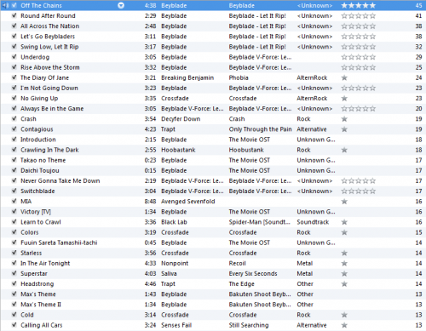
Task: Select the In The Air Tonight track
Action: (45, 263)
